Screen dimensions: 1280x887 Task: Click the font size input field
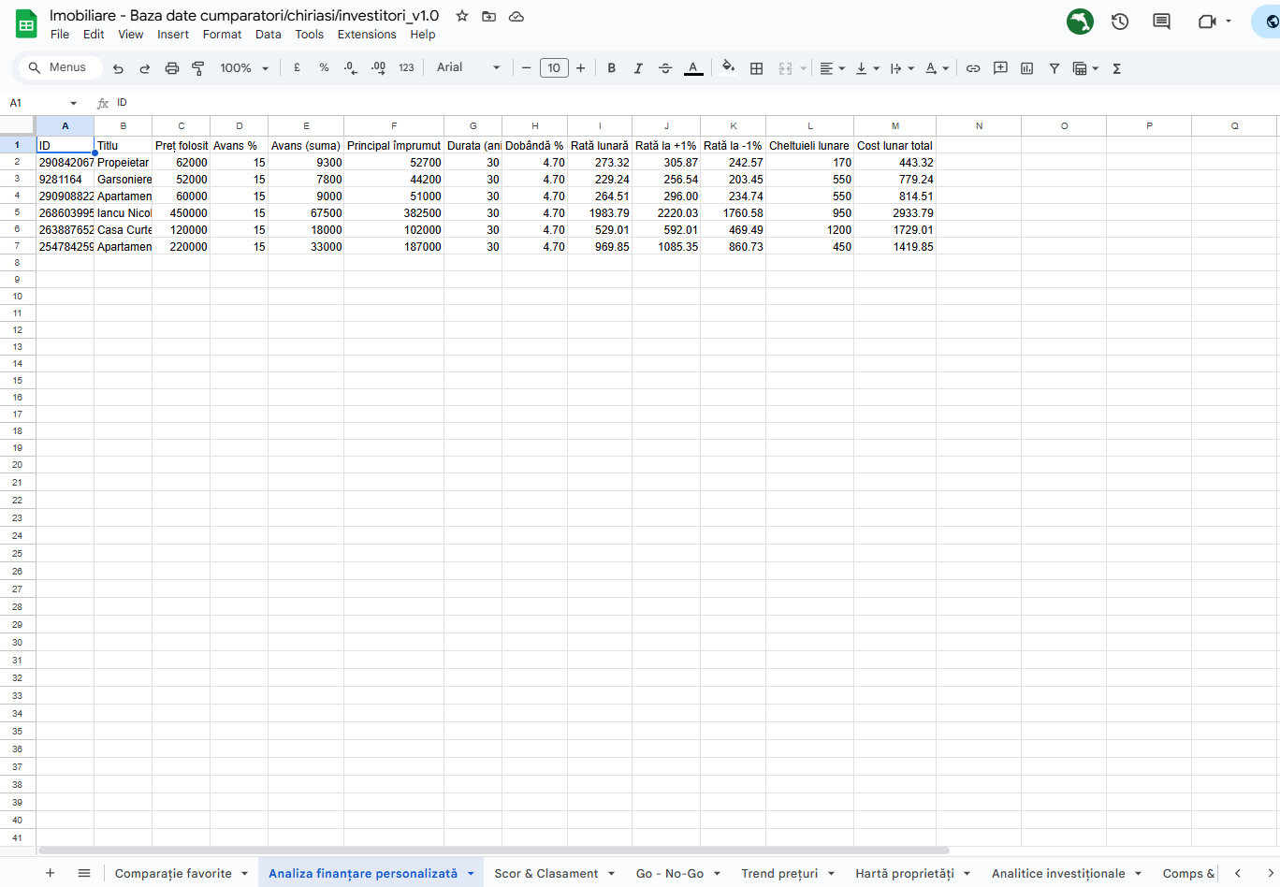pyautogui.click(x=554, y=68)
